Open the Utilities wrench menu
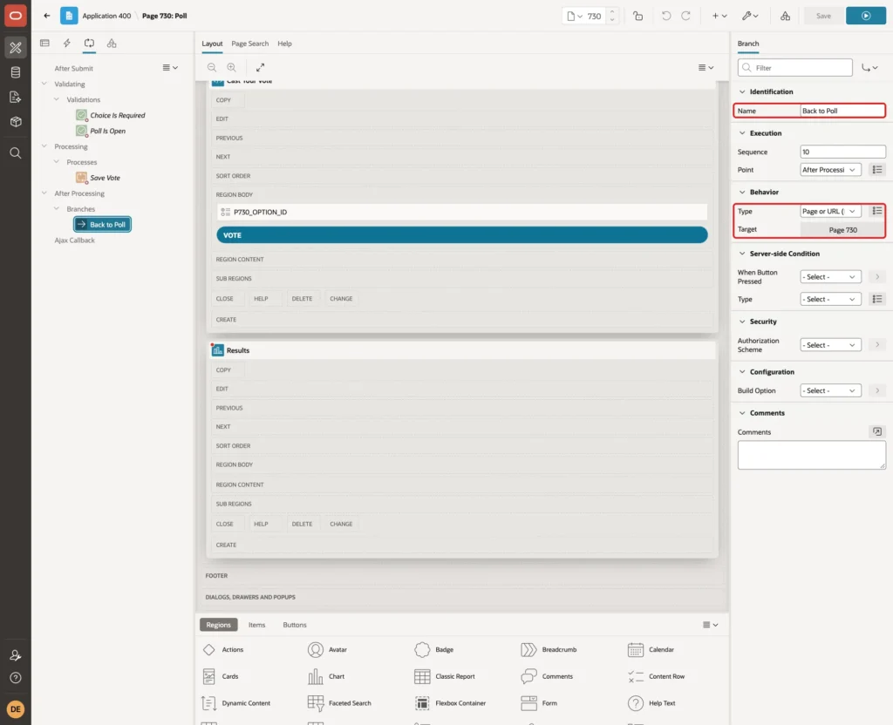 (750, 16)
